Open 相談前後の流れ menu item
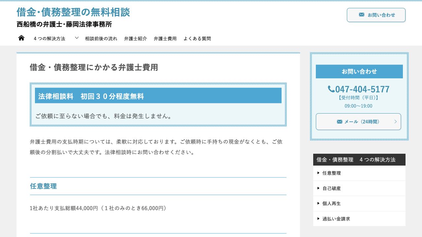The image size is (422, 237). coord(101,39)
